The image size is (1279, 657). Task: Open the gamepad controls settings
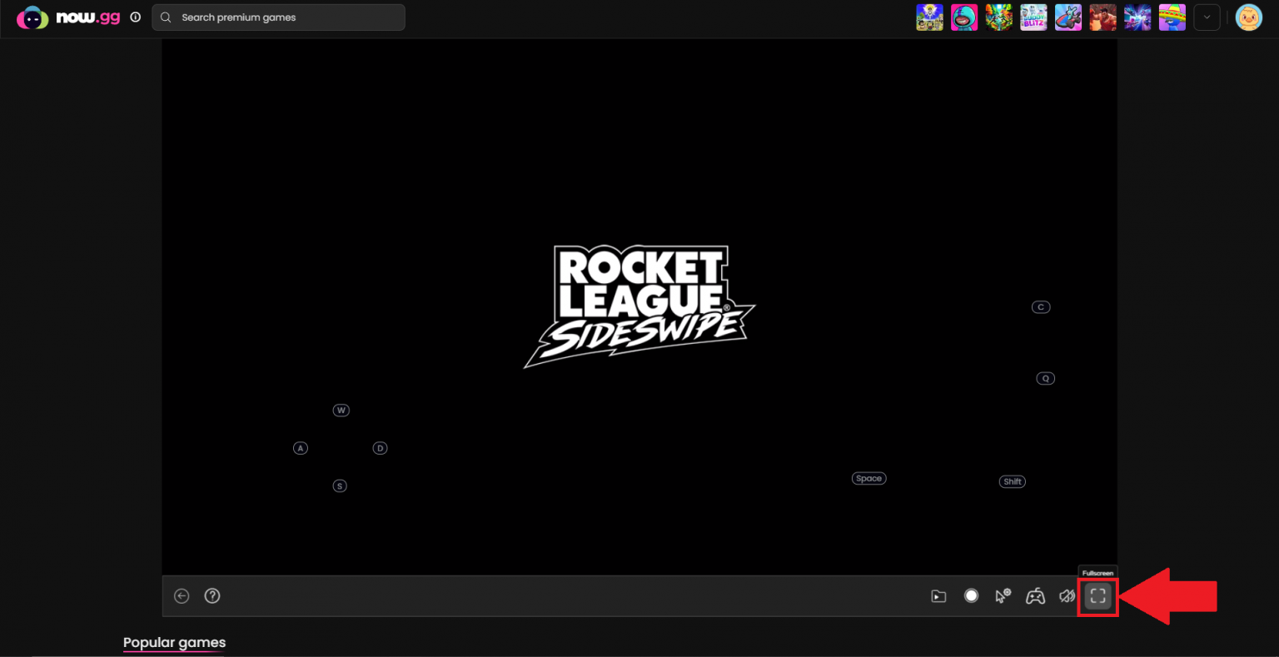click(x=1035, y=596)
